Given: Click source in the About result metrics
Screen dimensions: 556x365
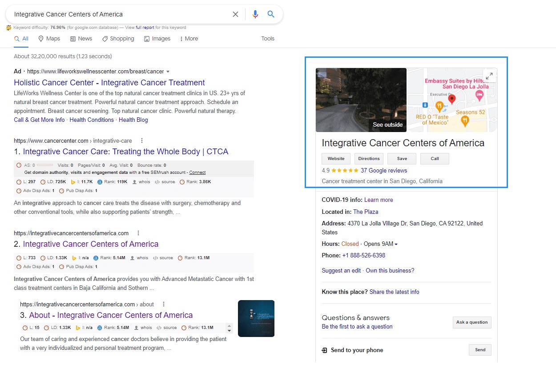Looking at the screenshot, I should (x=167, y=328).
